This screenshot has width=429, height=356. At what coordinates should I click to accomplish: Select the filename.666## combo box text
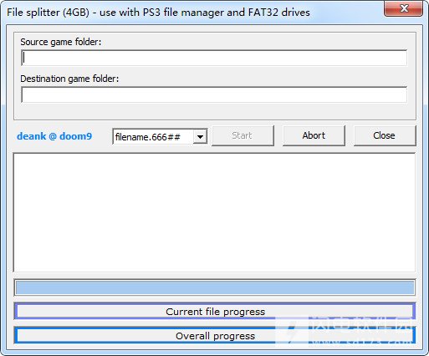148,137
